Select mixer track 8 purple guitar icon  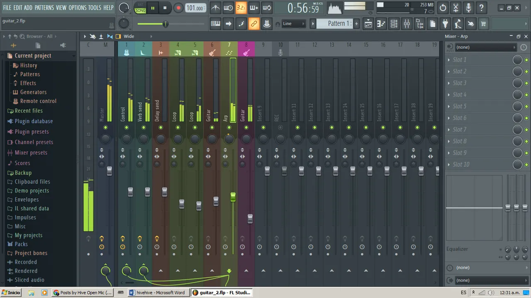(246, 53)
